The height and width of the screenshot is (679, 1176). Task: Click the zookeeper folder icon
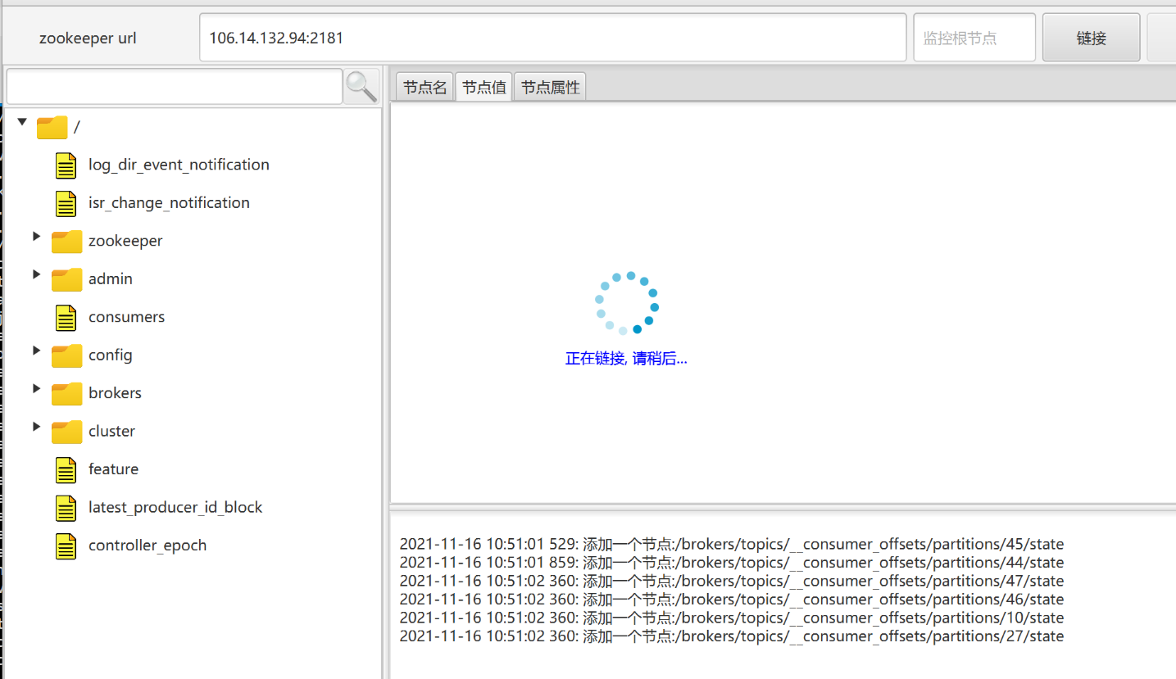[66, 242]
